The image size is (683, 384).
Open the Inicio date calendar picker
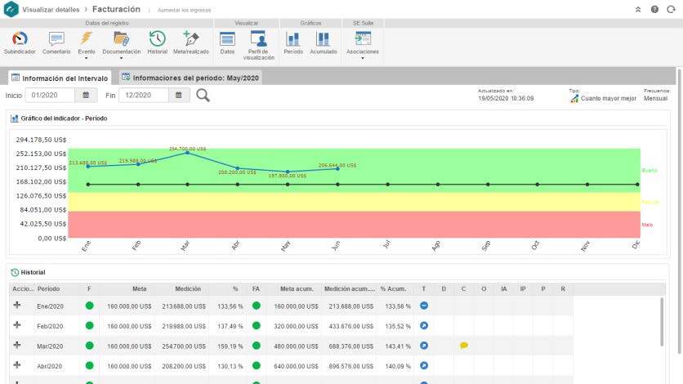click(x=87, y=96)
